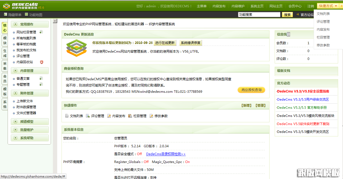
Task: Open DedeCms目录权限检测>> link
Action: click(166, 154)
